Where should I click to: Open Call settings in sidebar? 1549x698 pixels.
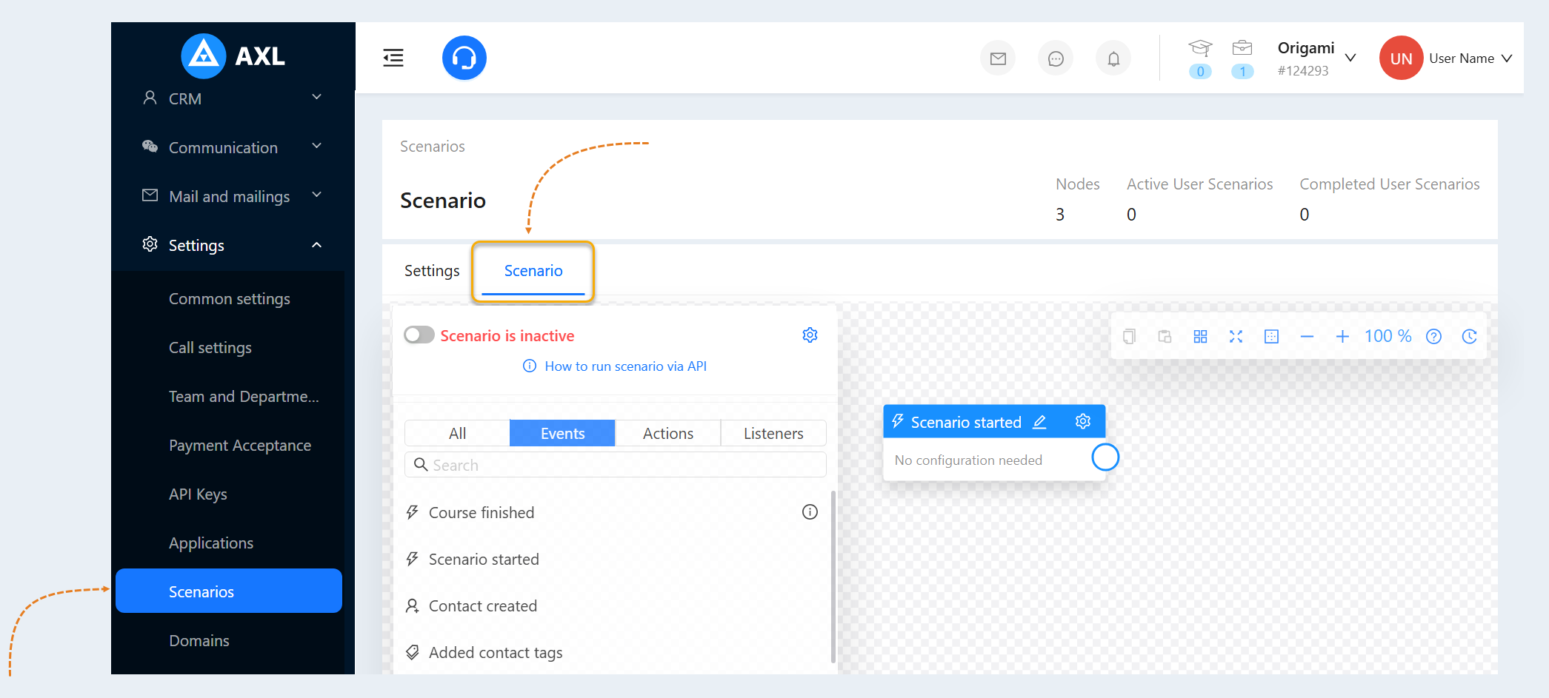(230, 347)
